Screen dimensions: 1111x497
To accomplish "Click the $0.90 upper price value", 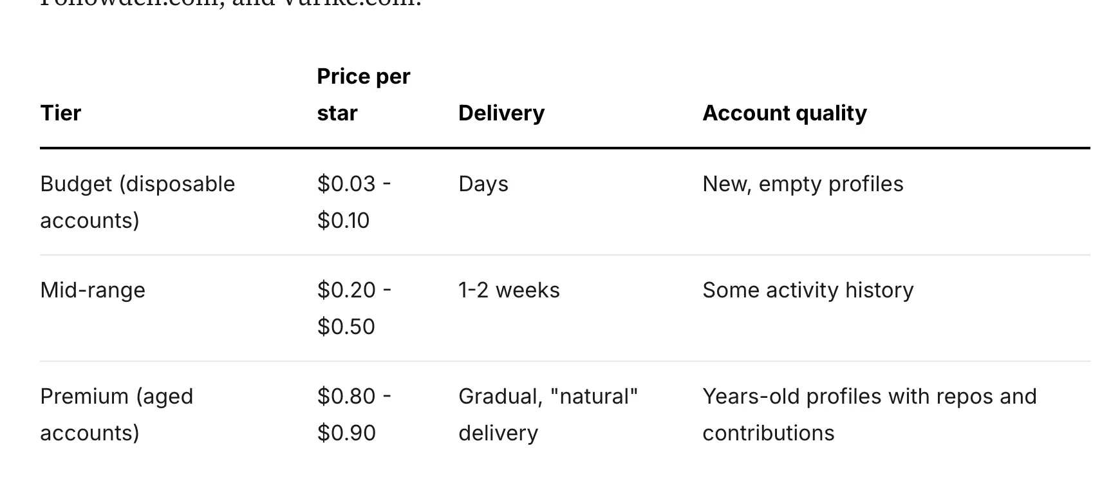I will (x=346, y=433).
